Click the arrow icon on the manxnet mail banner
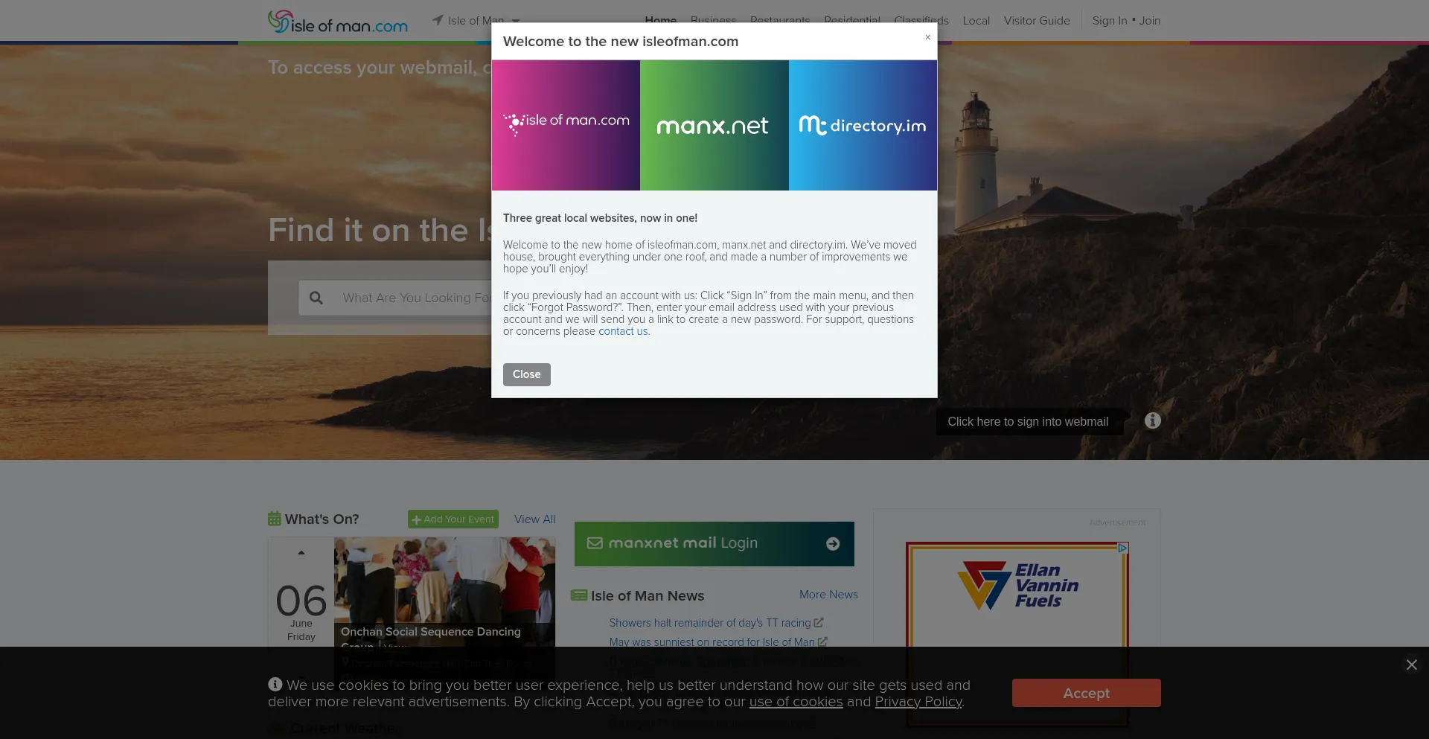Viewport: 1429px width, 739px height. click(833, 543)
